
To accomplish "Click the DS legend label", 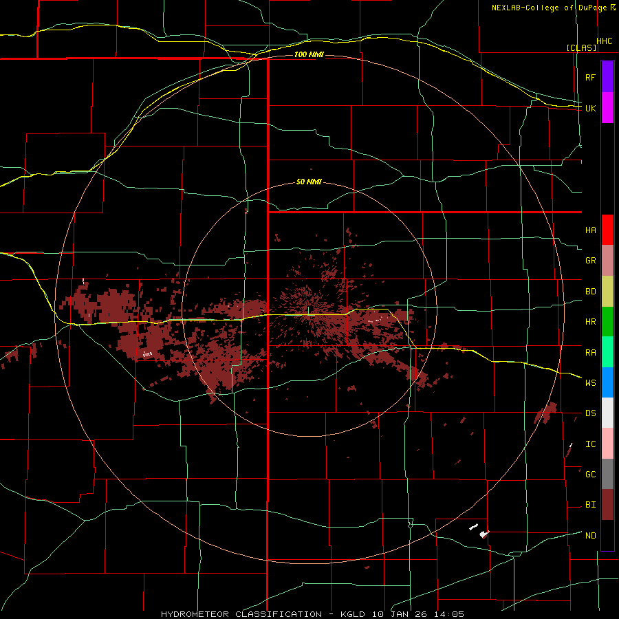I will pyautogui.click(x=591, y=413).
